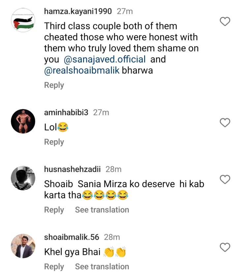Like husnashehzadii's comment via heart icon
This screenshot has width=244, height=277.
tap(225, 180)
